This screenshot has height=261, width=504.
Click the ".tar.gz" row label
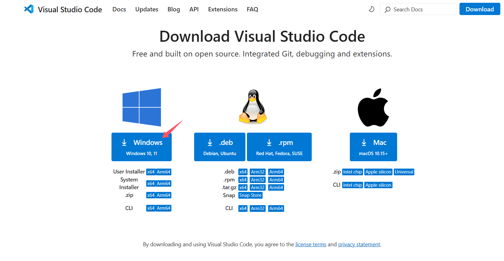pos(229,187)
